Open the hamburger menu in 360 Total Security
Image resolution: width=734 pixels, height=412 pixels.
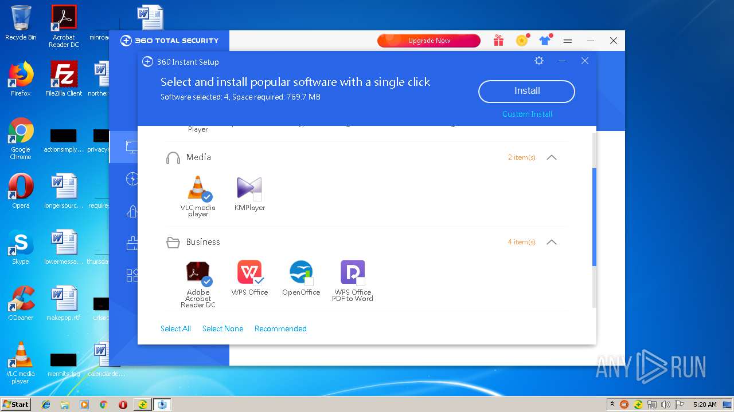click(568, 41)
